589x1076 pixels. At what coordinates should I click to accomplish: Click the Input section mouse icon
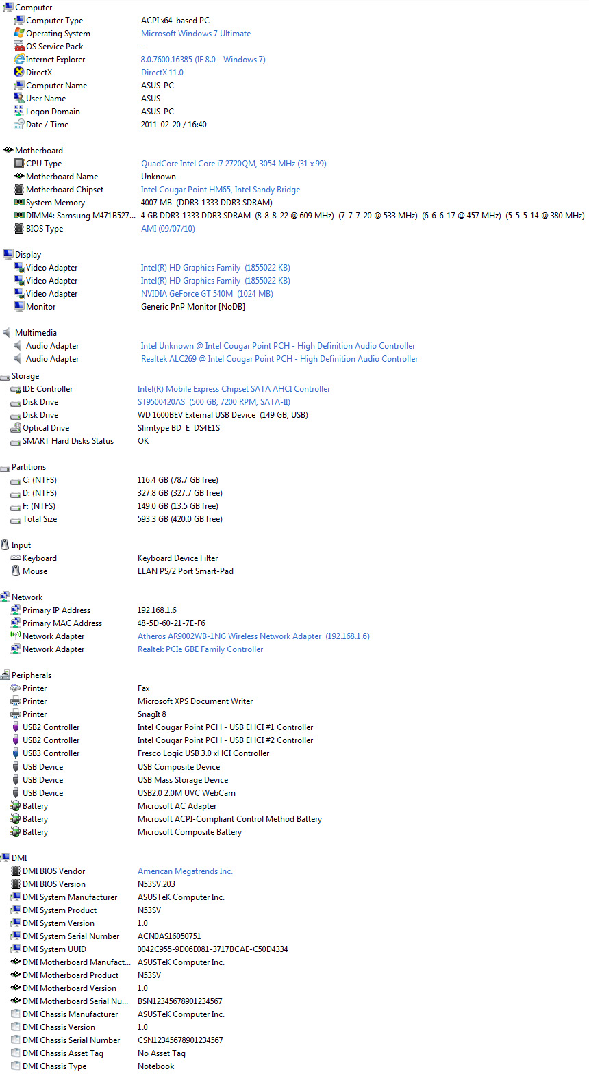coord(5,545)
